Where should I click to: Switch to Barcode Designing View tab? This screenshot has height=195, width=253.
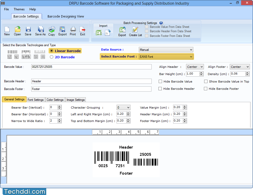66,16
